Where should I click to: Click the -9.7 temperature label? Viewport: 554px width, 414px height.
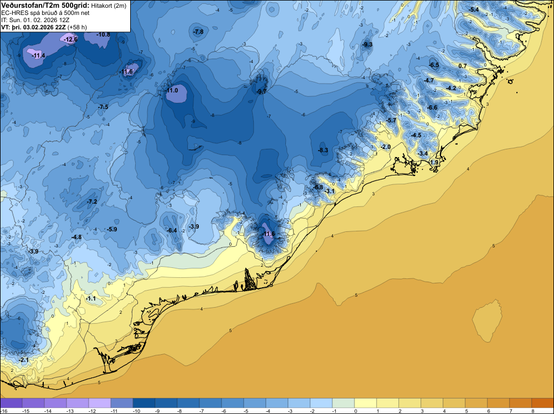pyautogui.click(x=261, y=92)
